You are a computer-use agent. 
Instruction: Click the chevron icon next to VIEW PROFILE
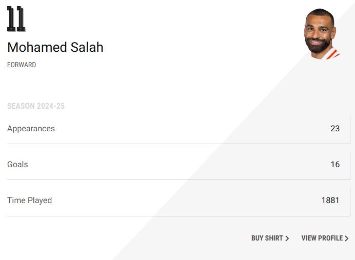(347, 238)
